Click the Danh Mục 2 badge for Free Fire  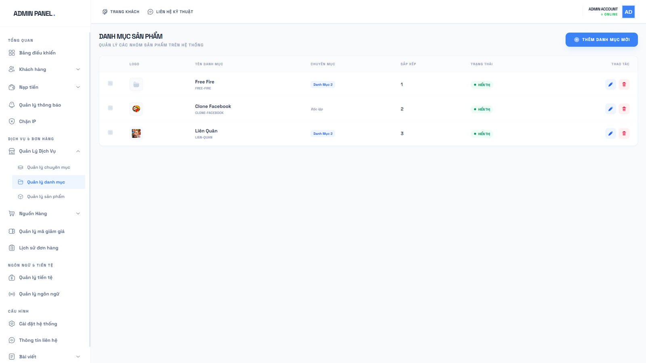(x=323, y=85)
